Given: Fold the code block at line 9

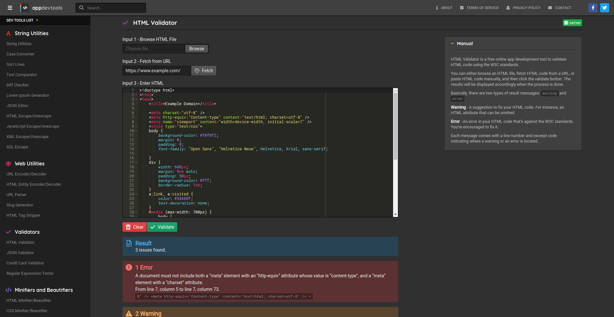Looking at the screenshot, I should pyautogui.click(x=136, y=127).
